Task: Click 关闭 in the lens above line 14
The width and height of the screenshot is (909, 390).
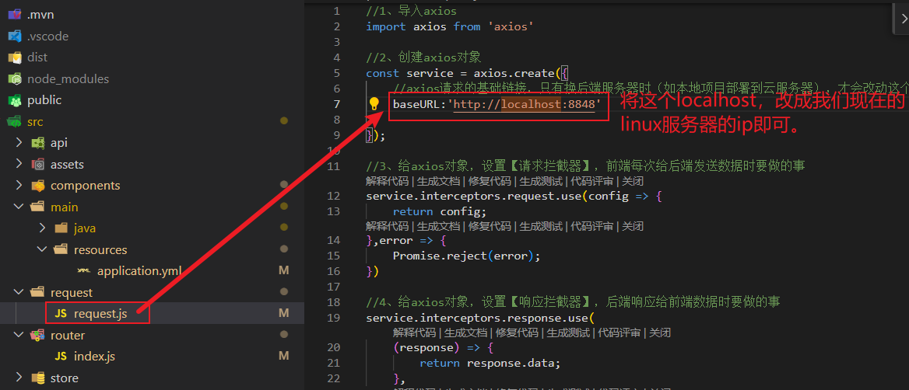Action: pos(633,226)
